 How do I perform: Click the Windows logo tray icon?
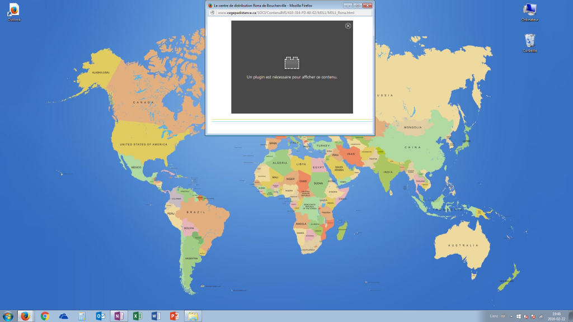519,316
